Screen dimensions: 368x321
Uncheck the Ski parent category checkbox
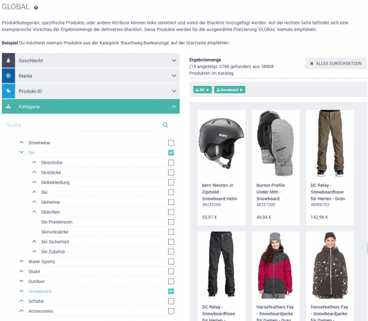pos(171,153)
